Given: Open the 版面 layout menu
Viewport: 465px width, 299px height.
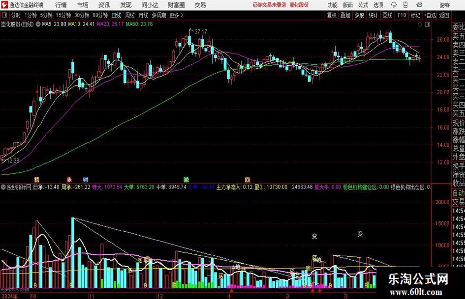Looking at the screenshot, I should pos(348,5).
